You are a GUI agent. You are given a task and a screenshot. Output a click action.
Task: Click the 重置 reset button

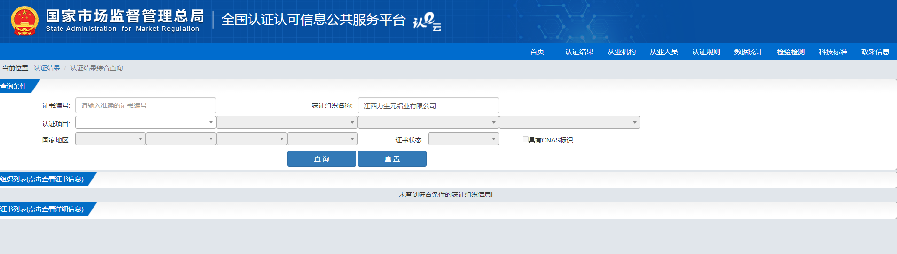(x=392, y=159)
